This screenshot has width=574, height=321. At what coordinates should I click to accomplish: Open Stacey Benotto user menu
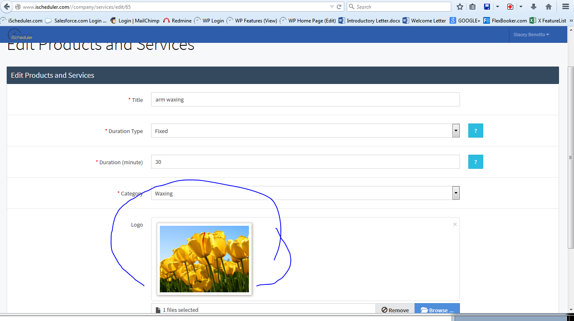531,35
